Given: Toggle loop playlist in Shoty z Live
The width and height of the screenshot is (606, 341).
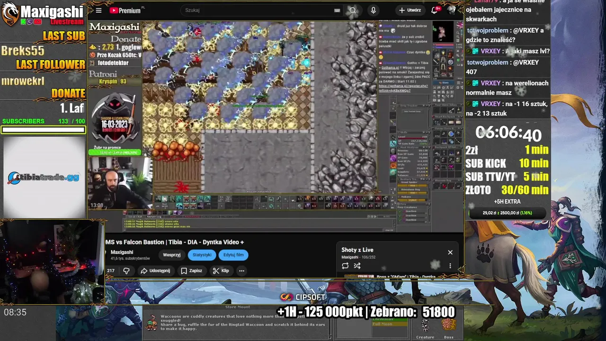Looking at the screenshot, I should pyautogui.click(x=345, y=266).
